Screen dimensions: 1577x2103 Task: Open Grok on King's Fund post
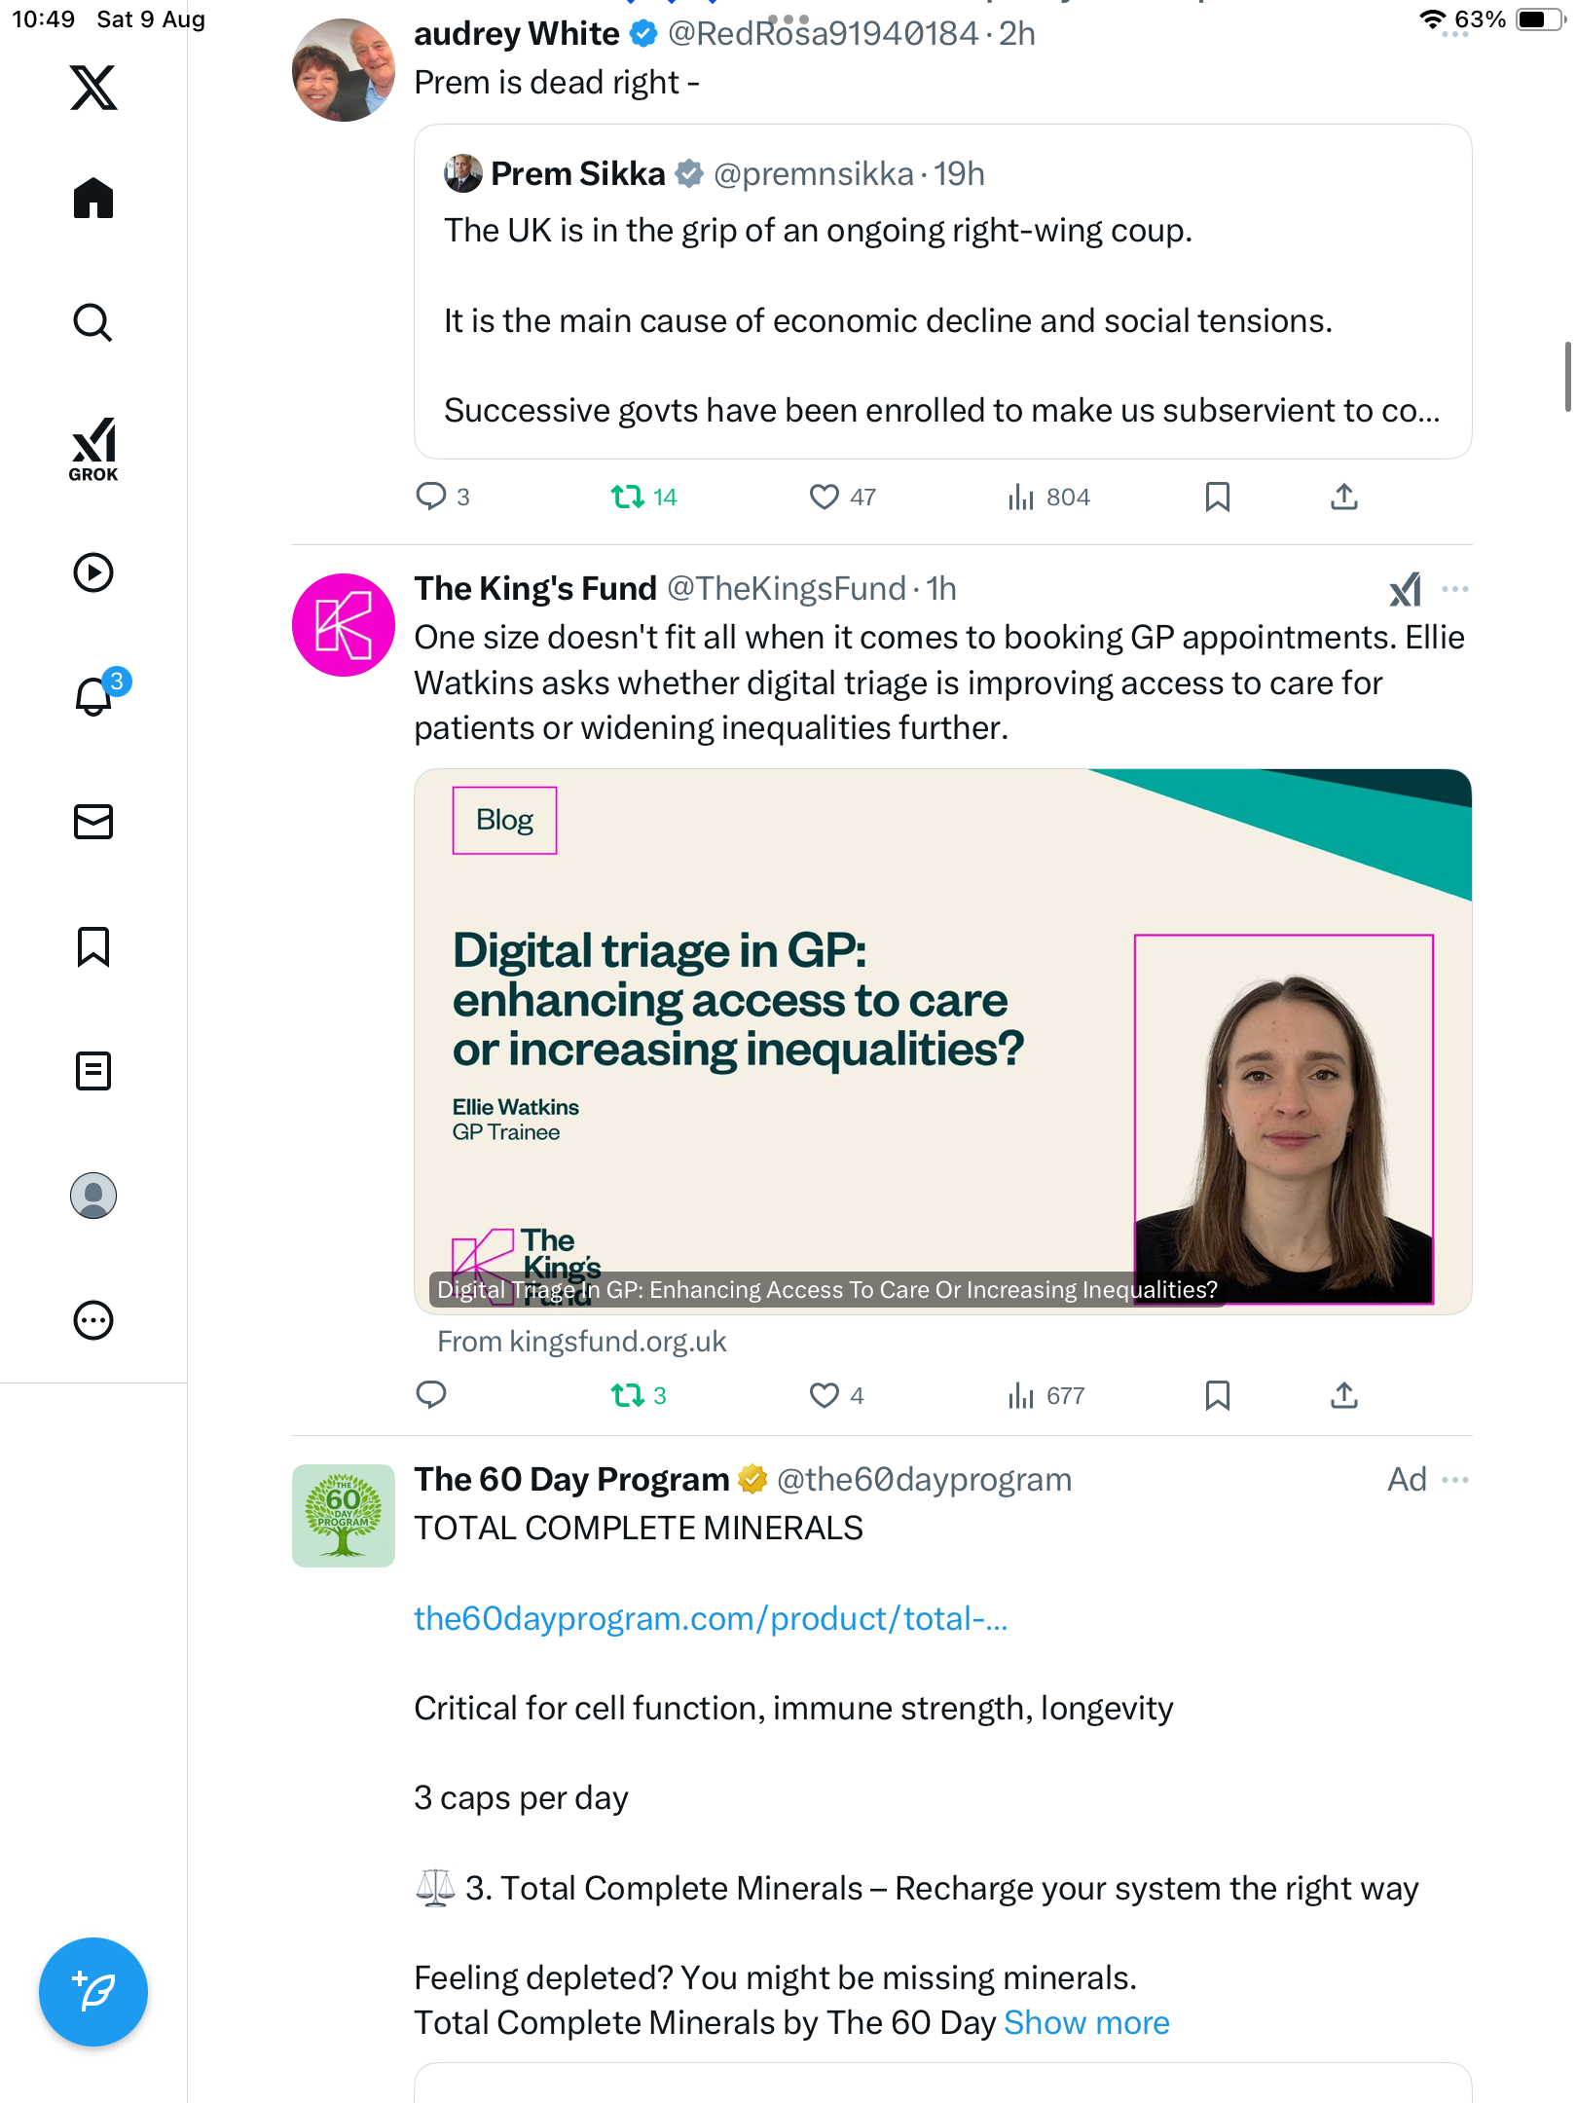coord(1405,589)
